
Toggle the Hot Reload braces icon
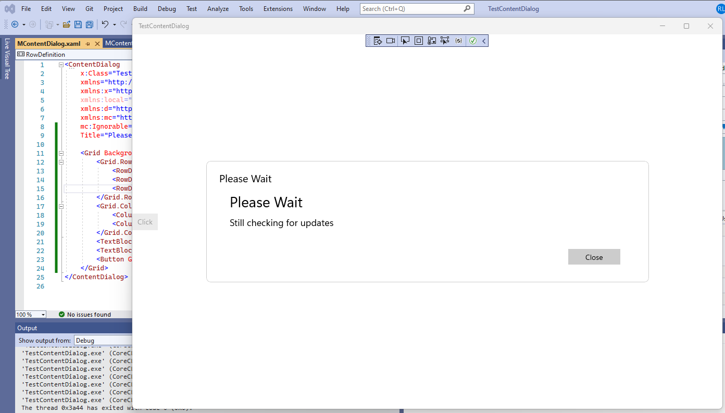pos(458,41)
